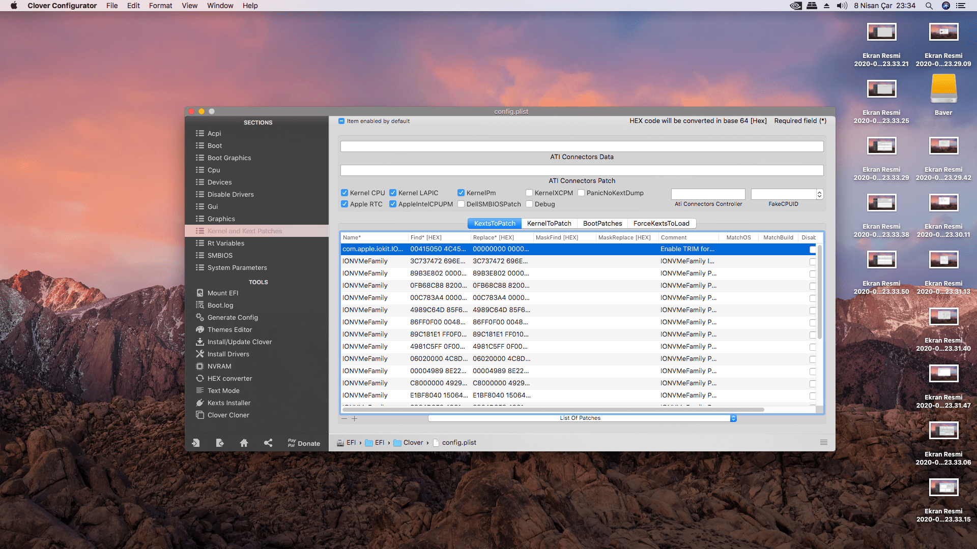
Task: Click the share icon in bottom toolbar
Action: (x=268, y=443)
